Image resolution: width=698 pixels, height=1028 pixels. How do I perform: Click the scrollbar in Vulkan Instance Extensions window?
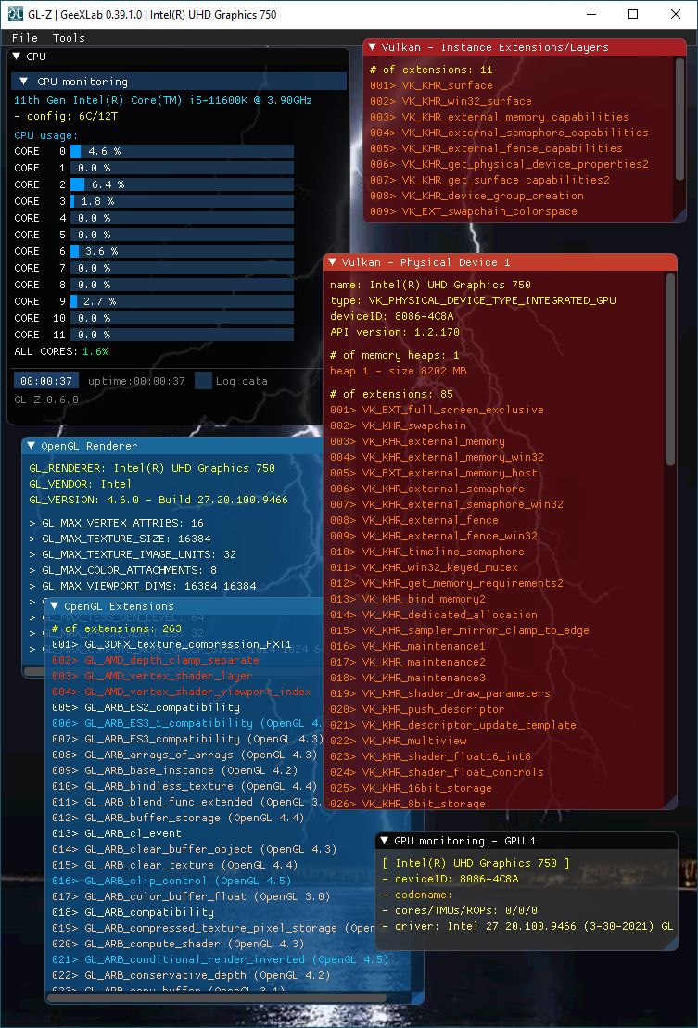679,120
